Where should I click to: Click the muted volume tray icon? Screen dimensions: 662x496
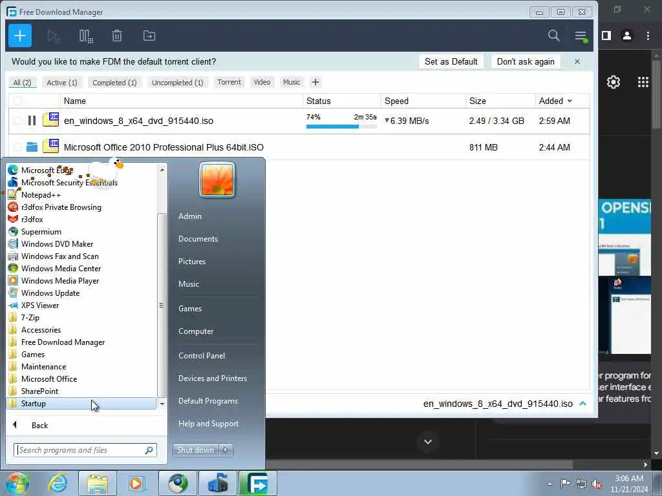[x=597, y=484]
